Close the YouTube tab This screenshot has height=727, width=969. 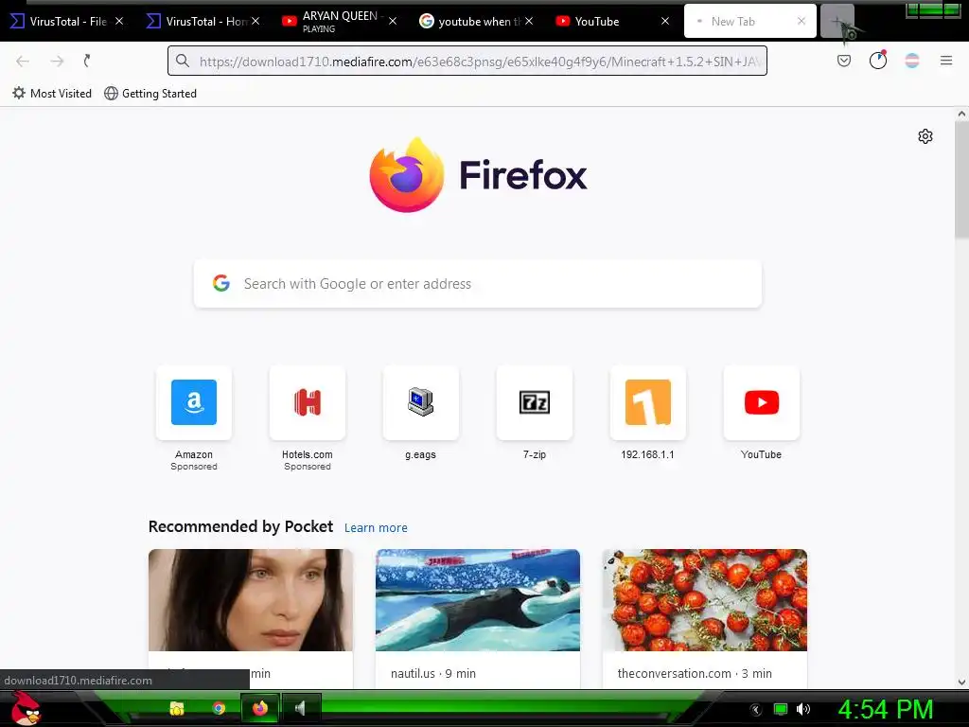[x=665, y=21]
